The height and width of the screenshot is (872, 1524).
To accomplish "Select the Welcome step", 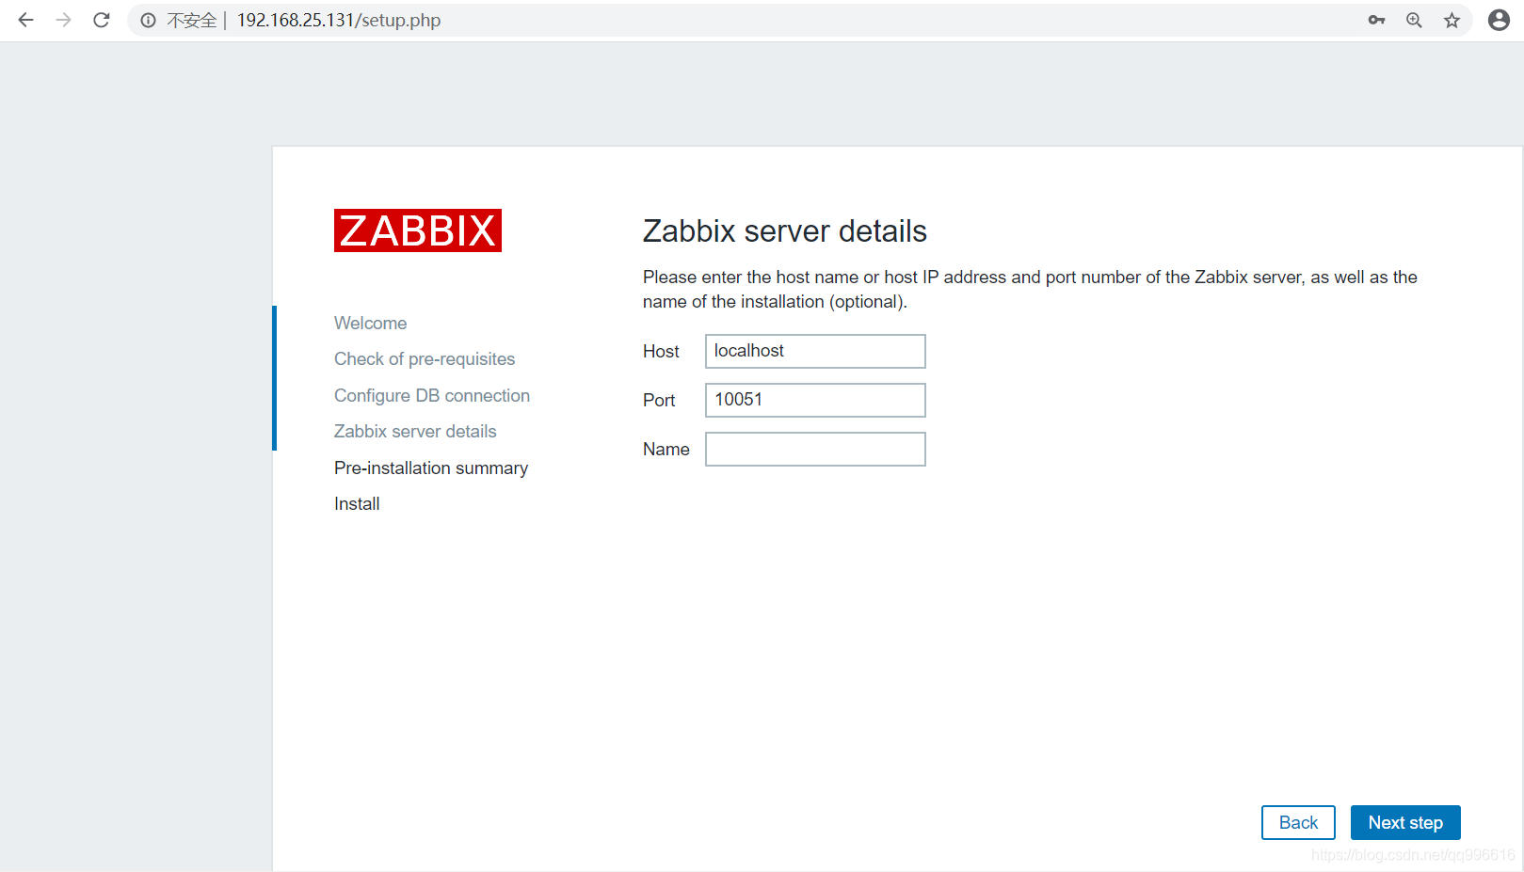I will click(370, 323).
